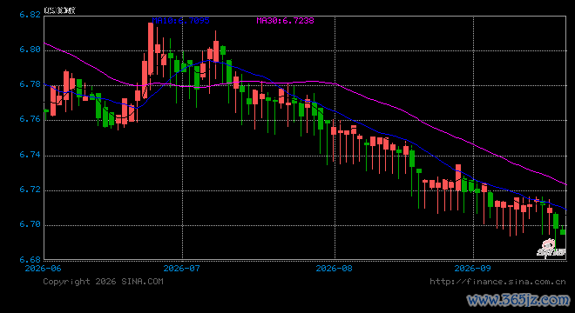Viewport: 575px width, 313px height.
Task: Select the 6.72 price axis label
Action: click(30, 190)
